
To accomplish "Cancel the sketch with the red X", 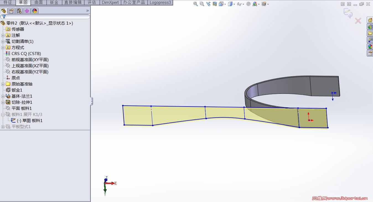I will click(358, 21).
